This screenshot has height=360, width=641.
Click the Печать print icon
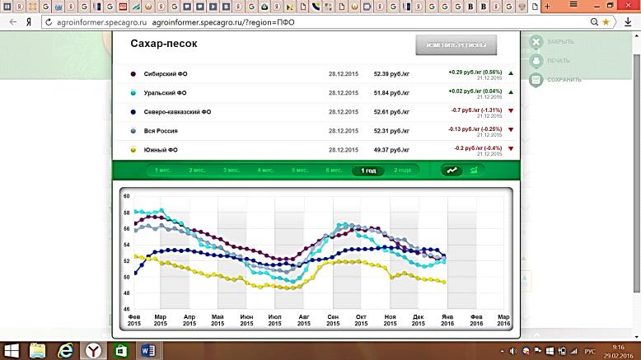pyautogui.click(x=536, y=60)
